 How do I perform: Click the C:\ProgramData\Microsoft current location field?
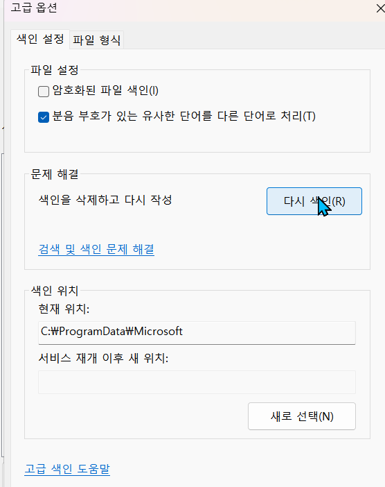point(197,332)
